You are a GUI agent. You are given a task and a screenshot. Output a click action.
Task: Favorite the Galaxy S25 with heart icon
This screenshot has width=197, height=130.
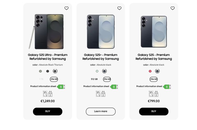tap(173, 8)
